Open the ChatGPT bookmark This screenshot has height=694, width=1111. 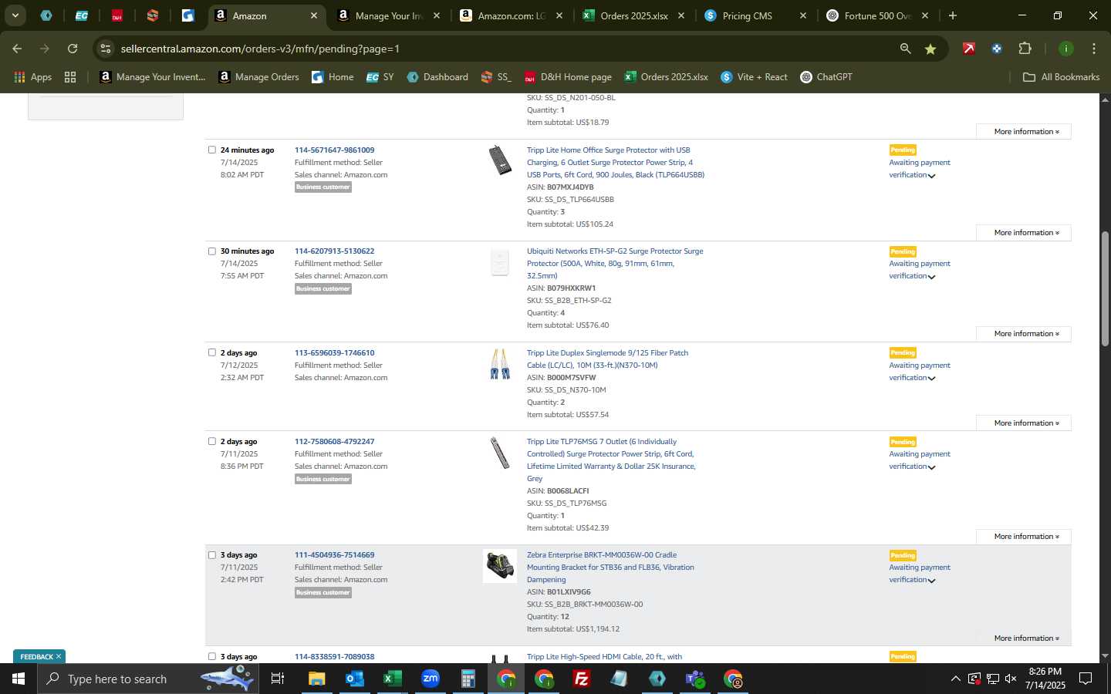826,77
